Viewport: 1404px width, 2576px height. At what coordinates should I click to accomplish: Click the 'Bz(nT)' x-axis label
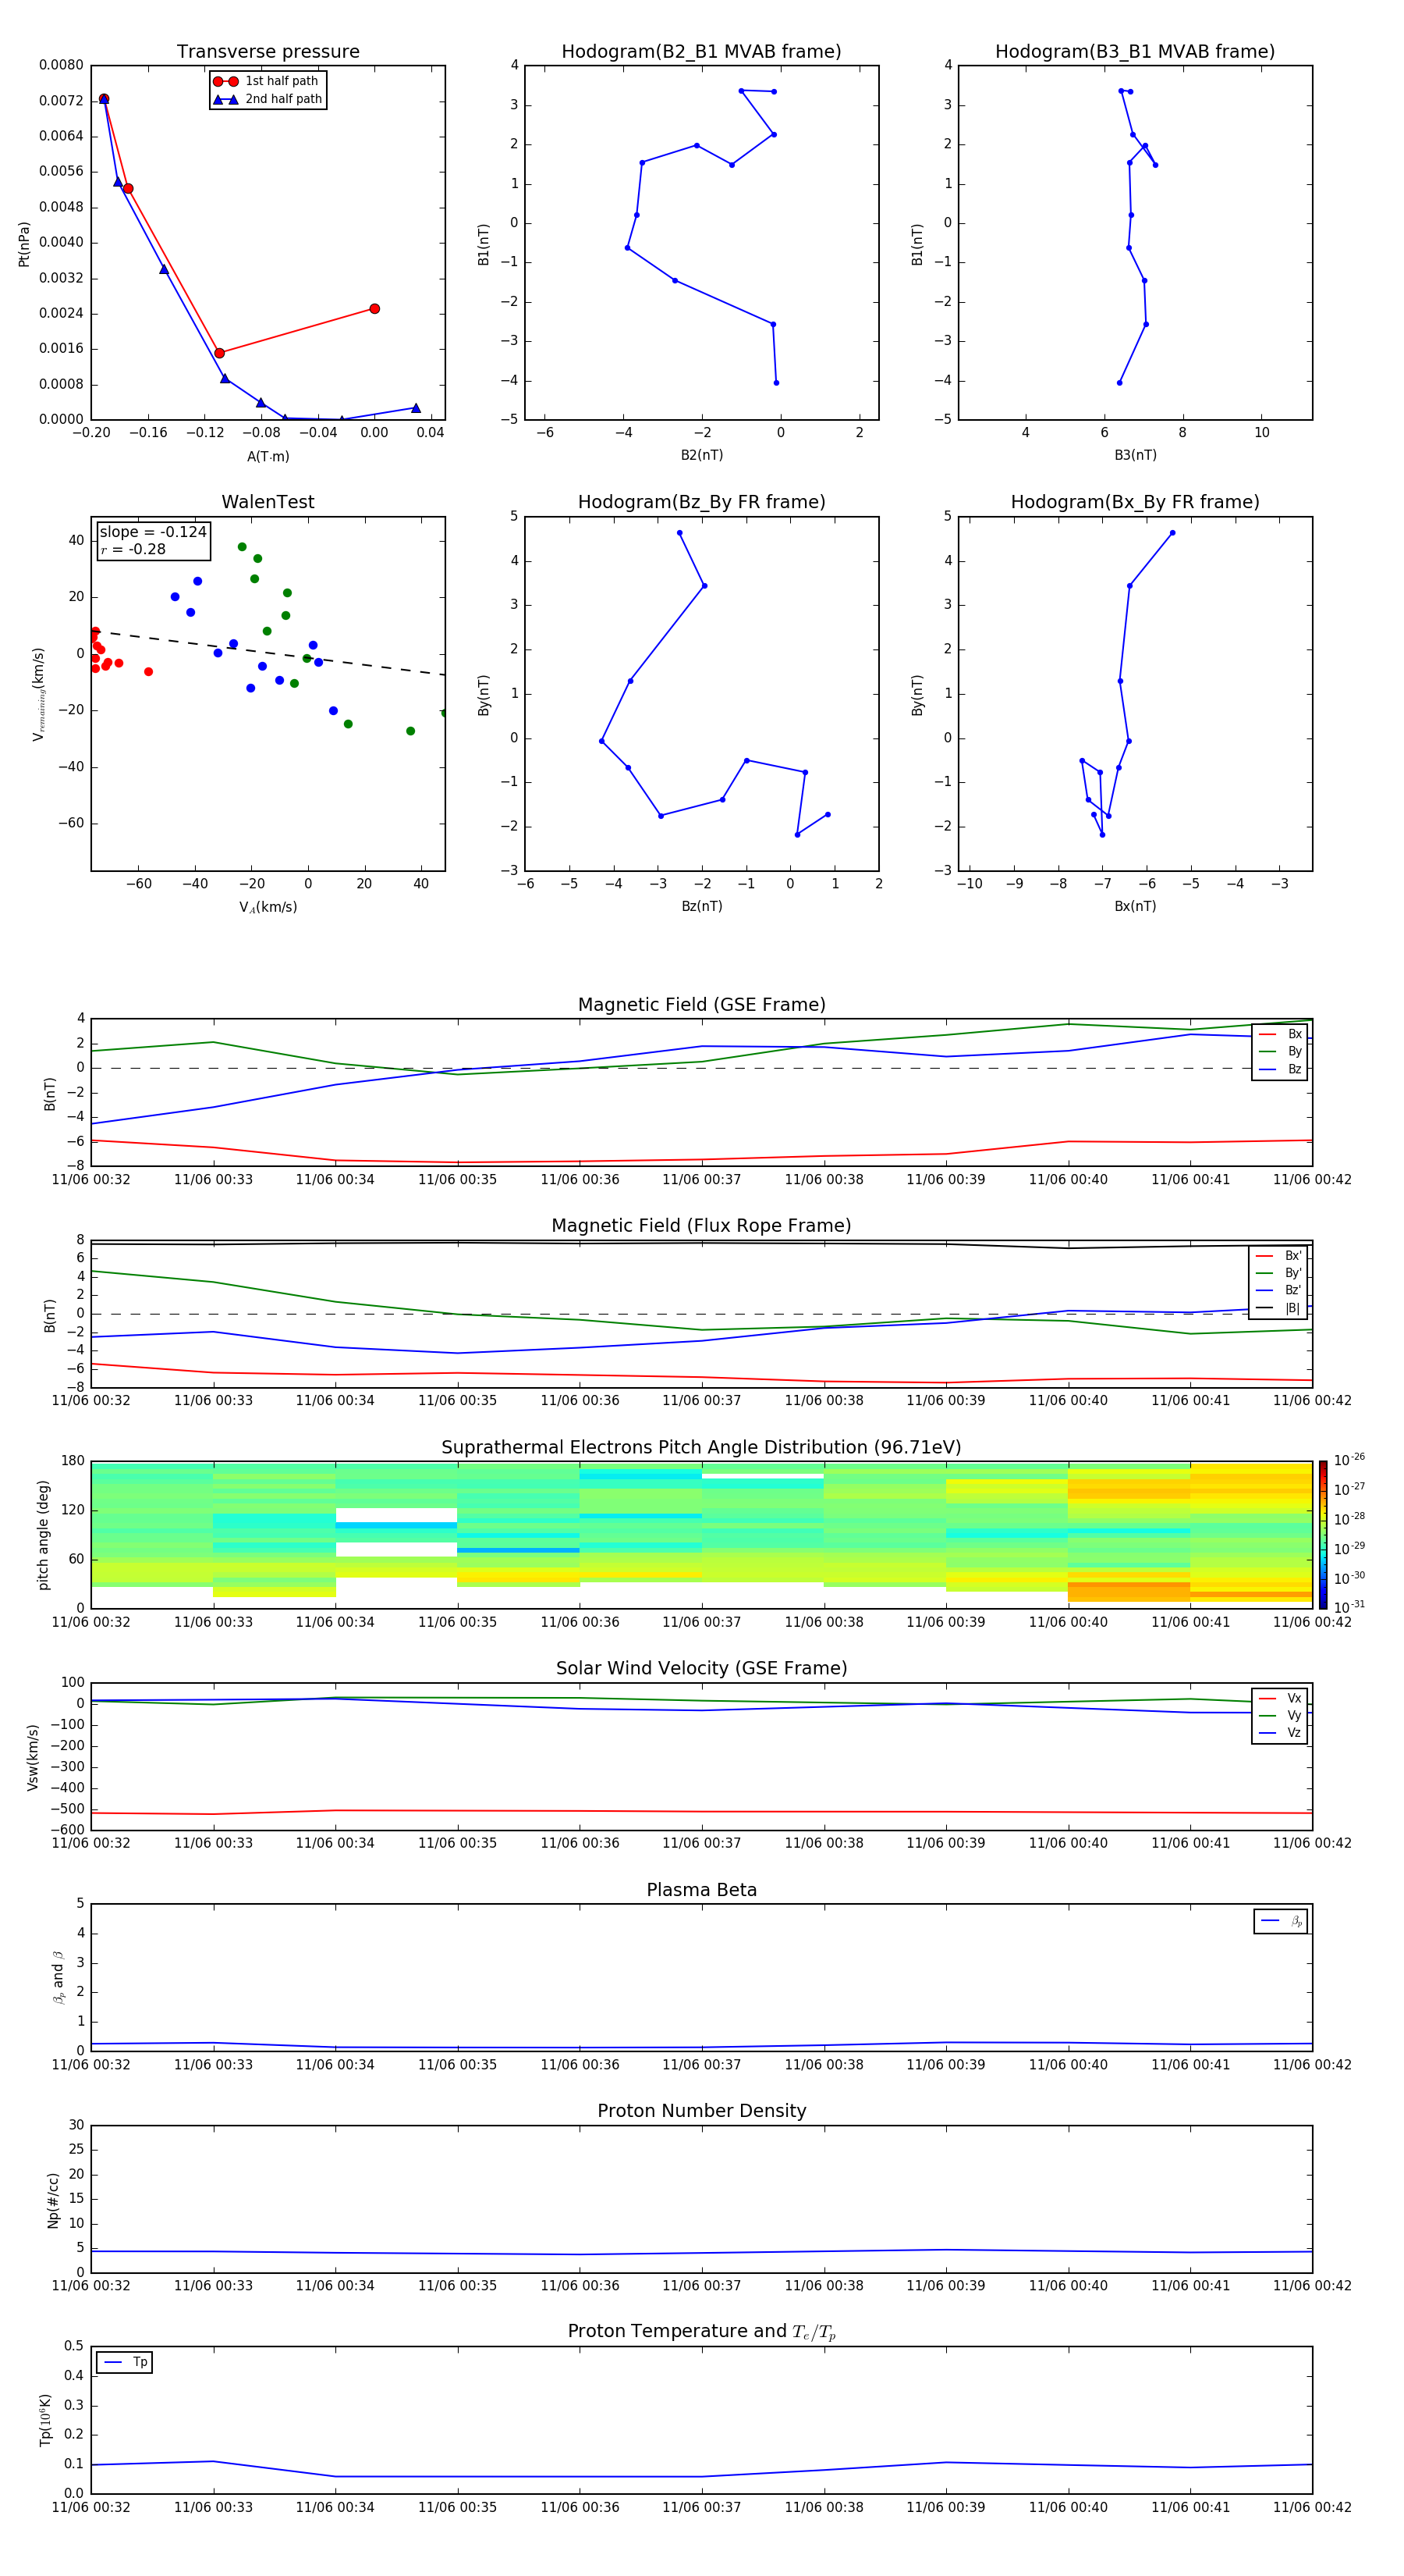point(701,906)
